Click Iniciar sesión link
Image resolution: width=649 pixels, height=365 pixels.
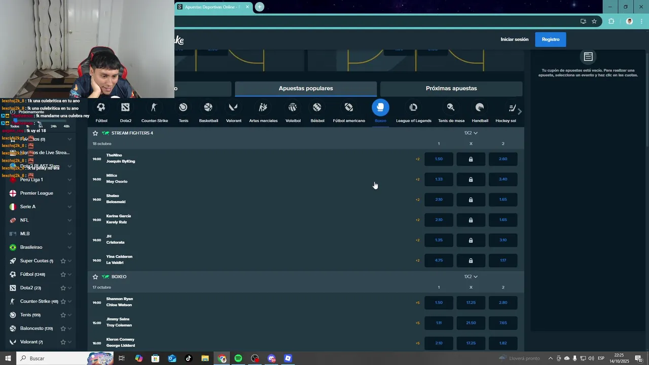point(514,40)
